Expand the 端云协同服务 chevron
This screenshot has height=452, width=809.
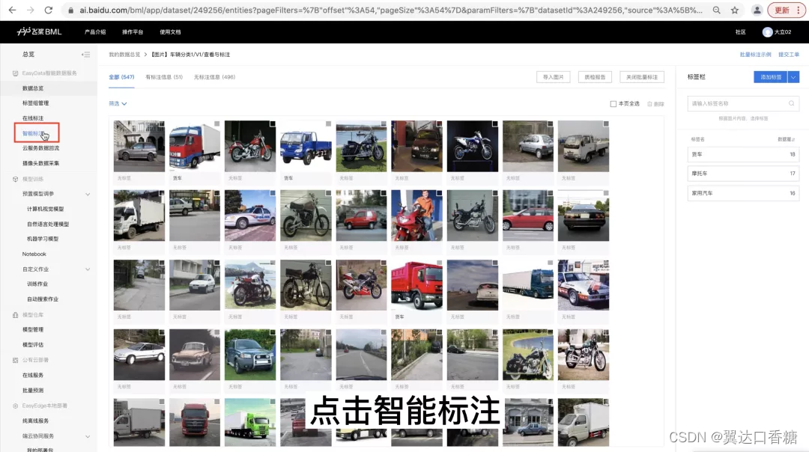tap(88, 436)
